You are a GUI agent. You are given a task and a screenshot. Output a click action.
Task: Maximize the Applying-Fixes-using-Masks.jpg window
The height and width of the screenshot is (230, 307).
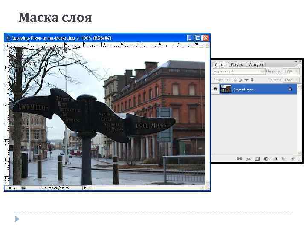tap(198, 38)
